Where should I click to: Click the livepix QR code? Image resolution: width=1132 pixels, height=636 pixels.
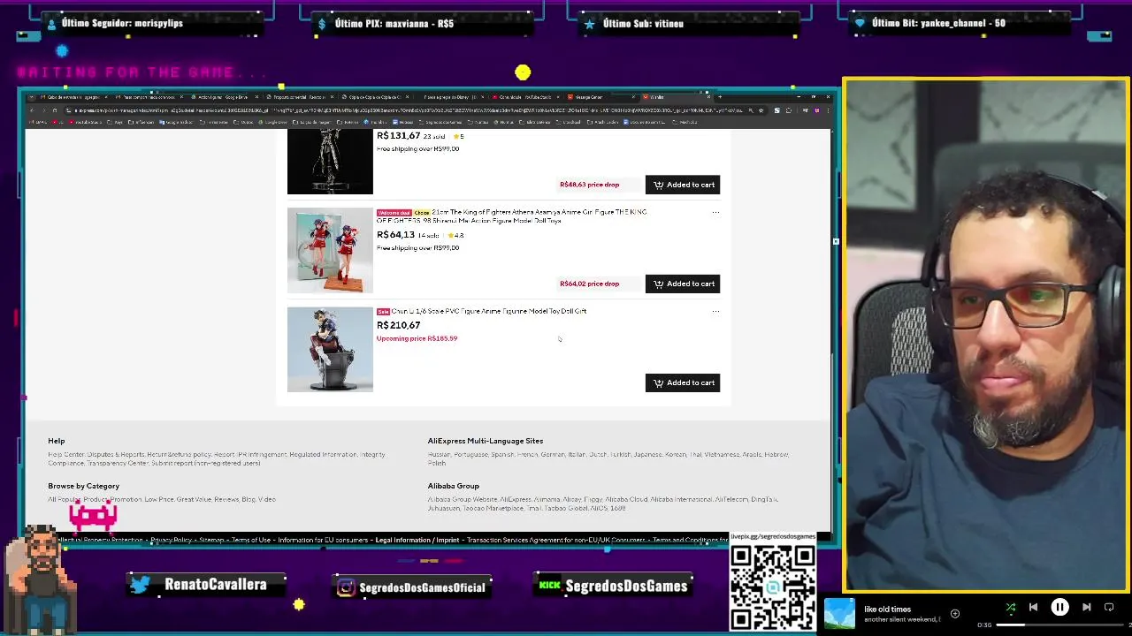[773, 587]
